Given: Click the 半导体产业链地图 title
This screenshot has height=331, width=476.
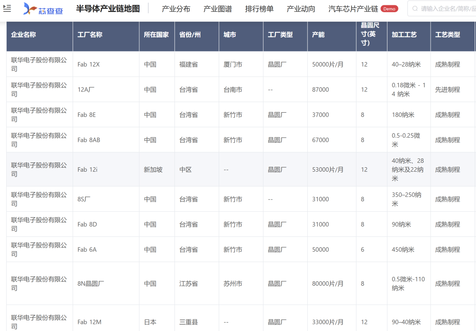Looking at the screenshot, I should pos(108,9).
